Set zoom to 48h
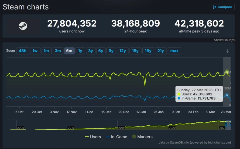The width and height of the screenshot is (240, 149). [x=22, y=51]
